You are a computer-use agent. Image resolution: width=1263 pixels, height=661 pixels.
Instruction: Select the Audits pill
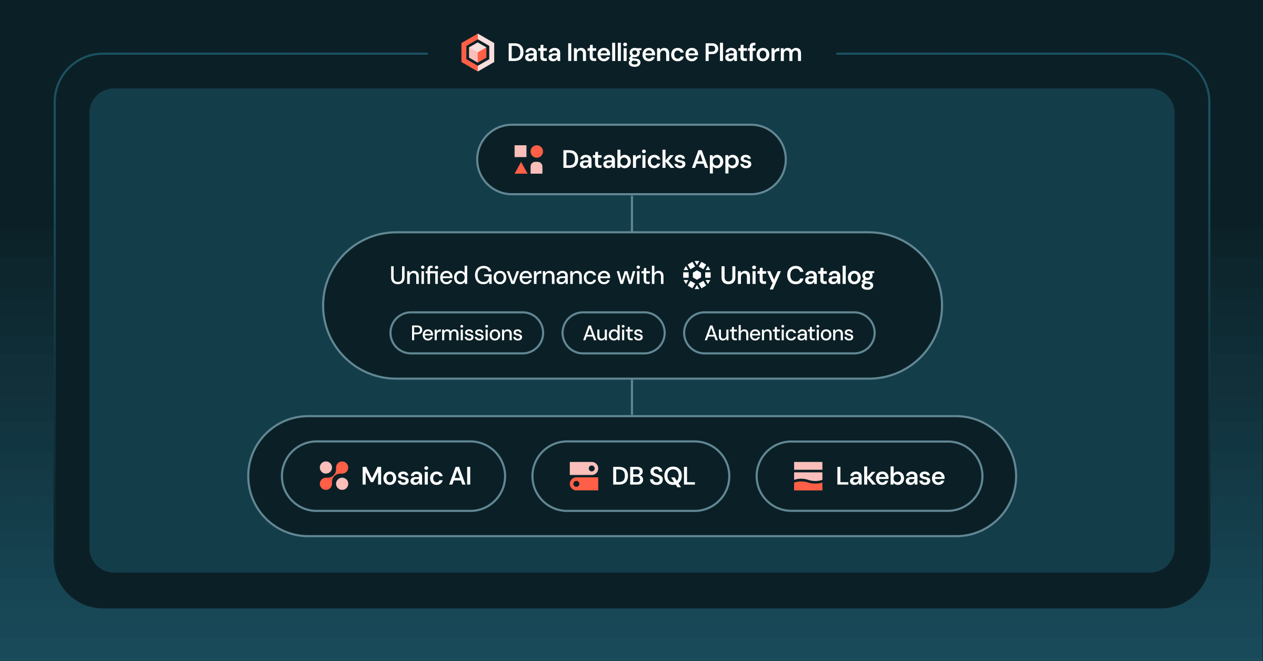coord(613,333)
